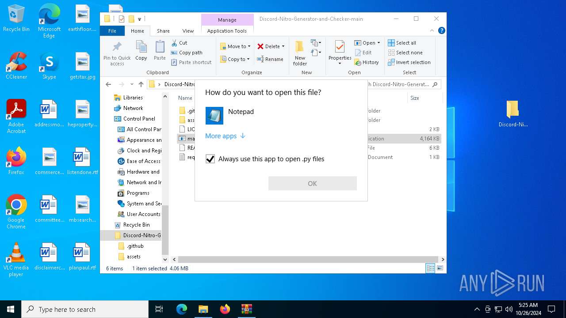Image resolution: width=566 pixels, height=318 pixels.
Task: Click the Back navigation arrow
Action: 109,84
